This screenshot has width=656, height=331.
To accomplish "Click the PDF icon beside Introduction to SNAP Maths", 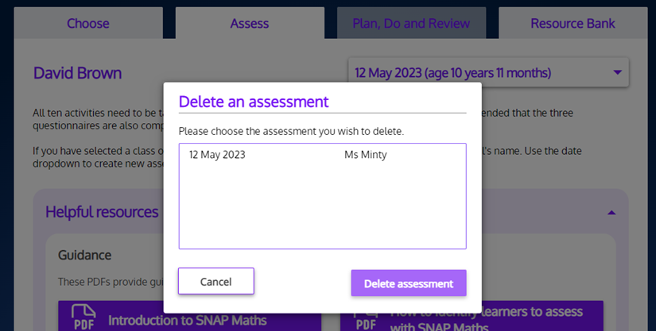I will click(83, 318).
